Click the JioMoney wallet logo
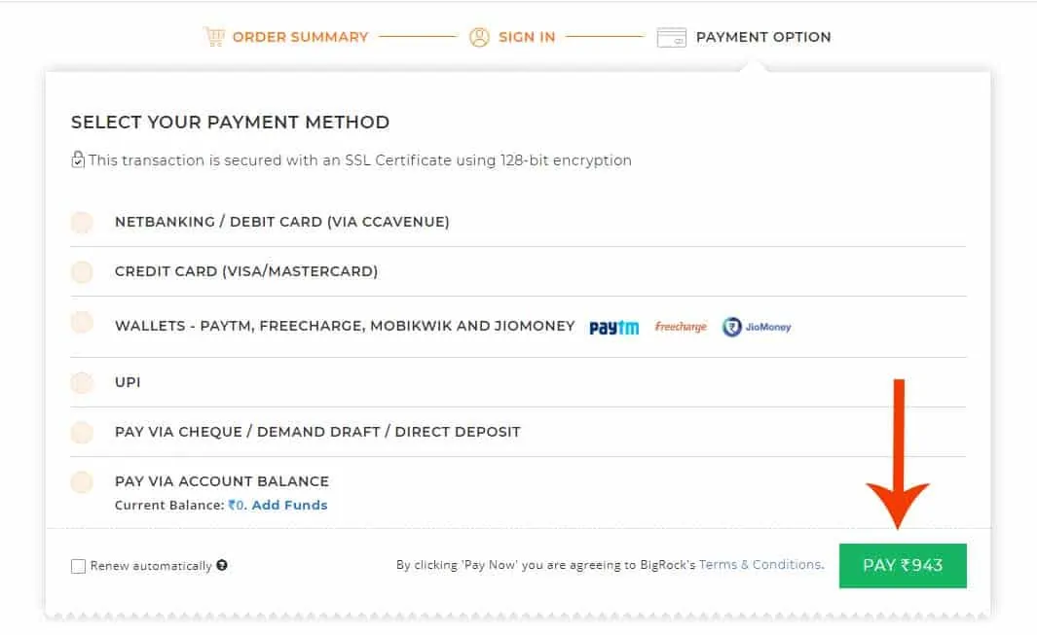This screenshot has height=635, width=1037. coord(757,327)
